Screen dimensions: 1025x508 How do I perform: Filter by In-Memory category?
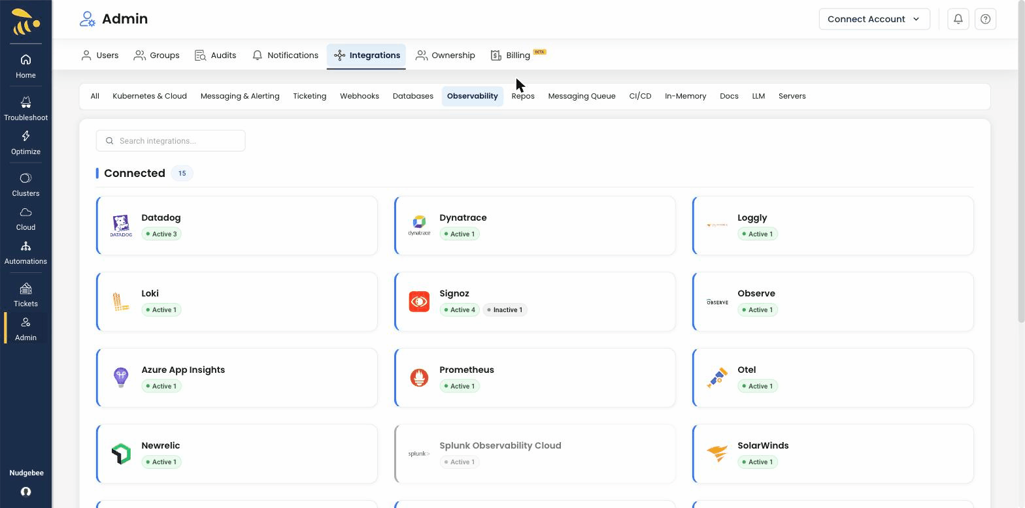686,96
